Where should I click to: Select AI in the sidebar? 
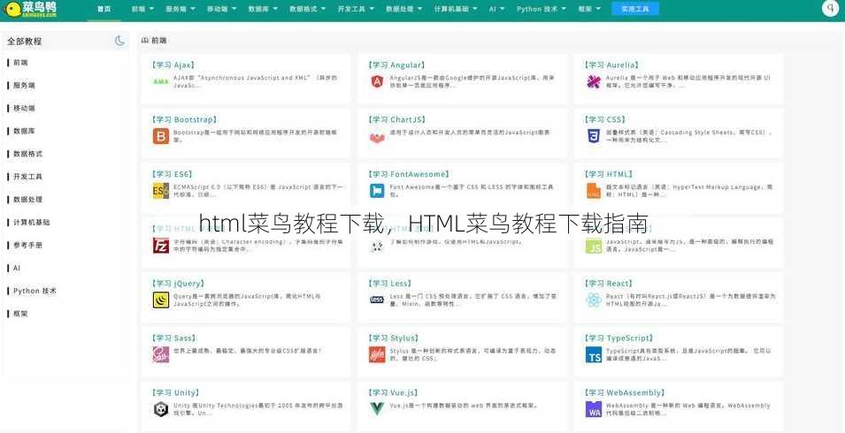click(x=16, y=268)
